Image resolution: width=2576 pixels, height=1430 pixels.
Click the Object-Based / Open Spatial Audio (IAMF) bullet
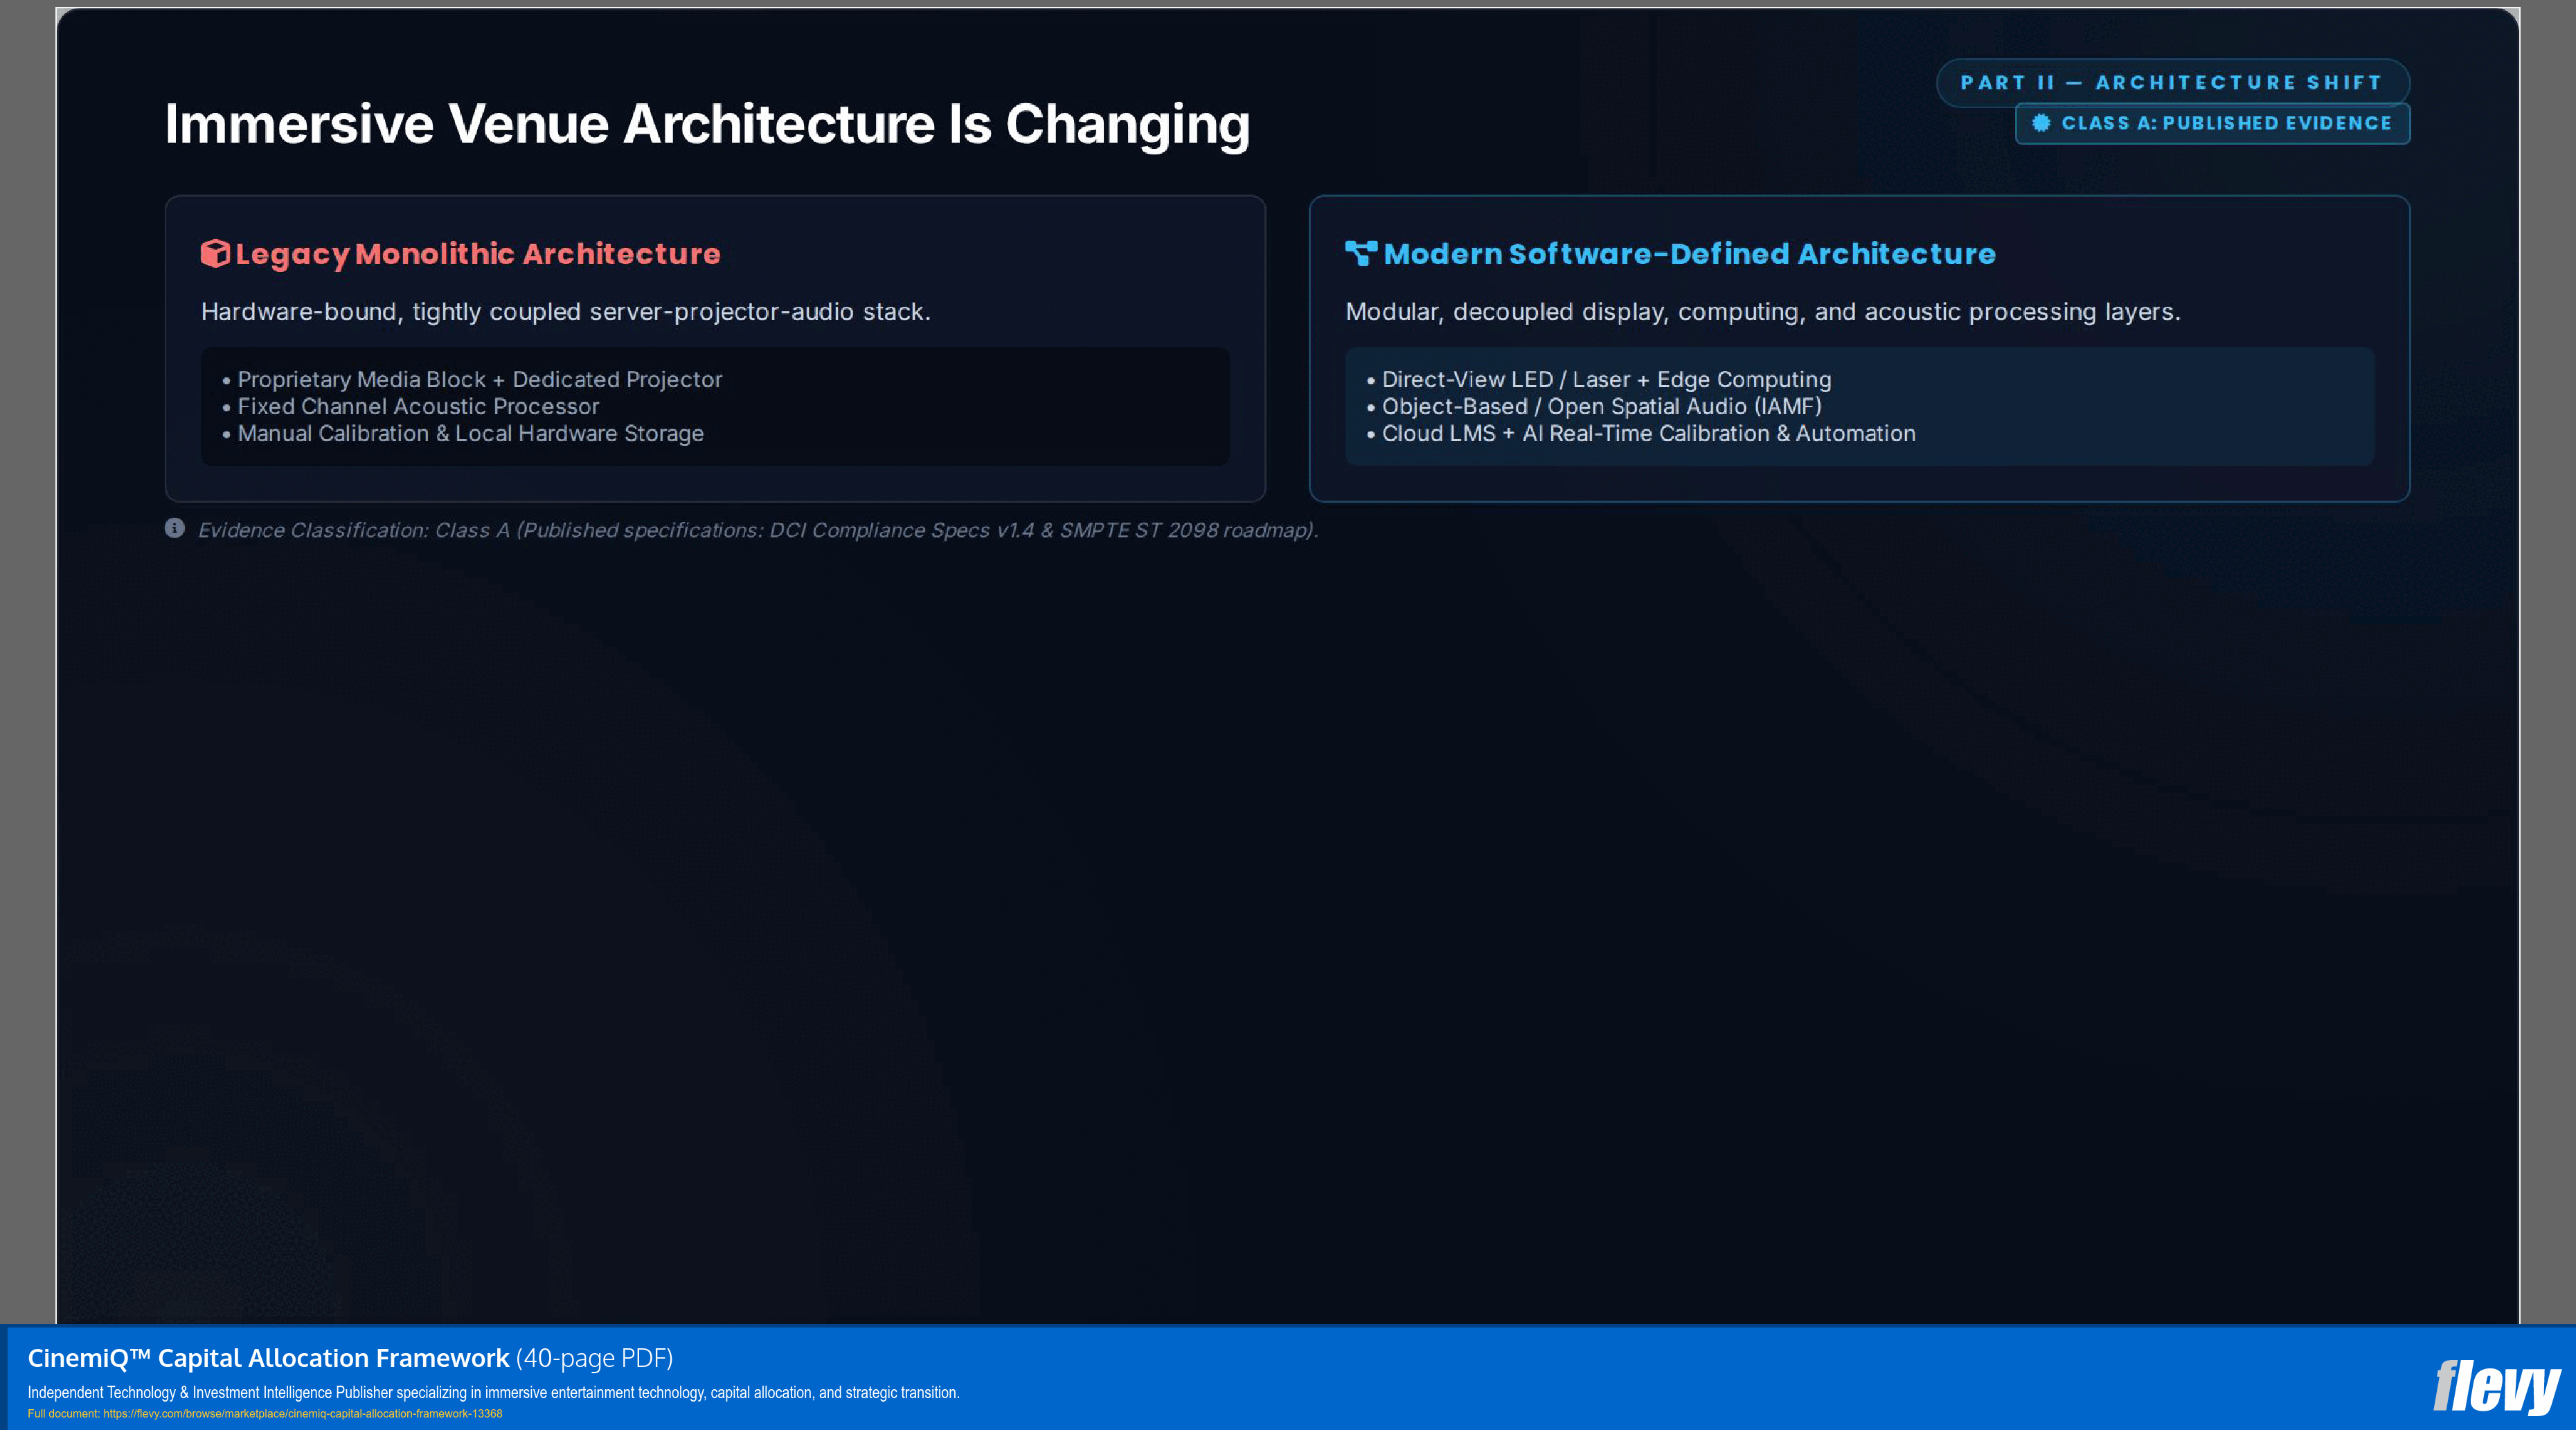click(1594, 407)
